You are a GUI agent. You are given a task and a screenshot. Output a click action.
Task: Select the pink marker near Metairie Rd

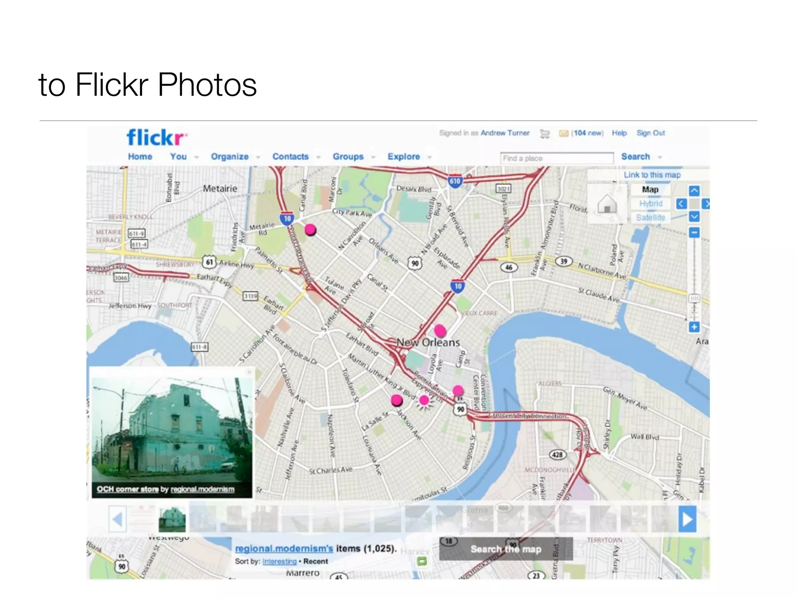tap(310, 230)
